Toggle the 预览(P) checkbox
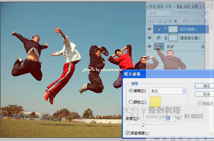214x141 pixels. [200, 103]
